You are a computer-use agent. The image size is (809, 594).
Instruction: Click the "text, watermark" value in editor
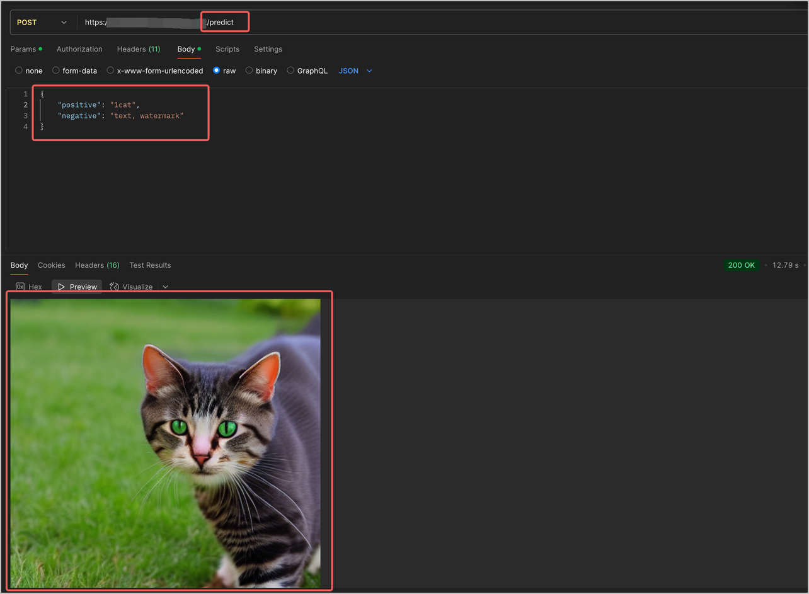pyautogui.click(x=147, y=116)
